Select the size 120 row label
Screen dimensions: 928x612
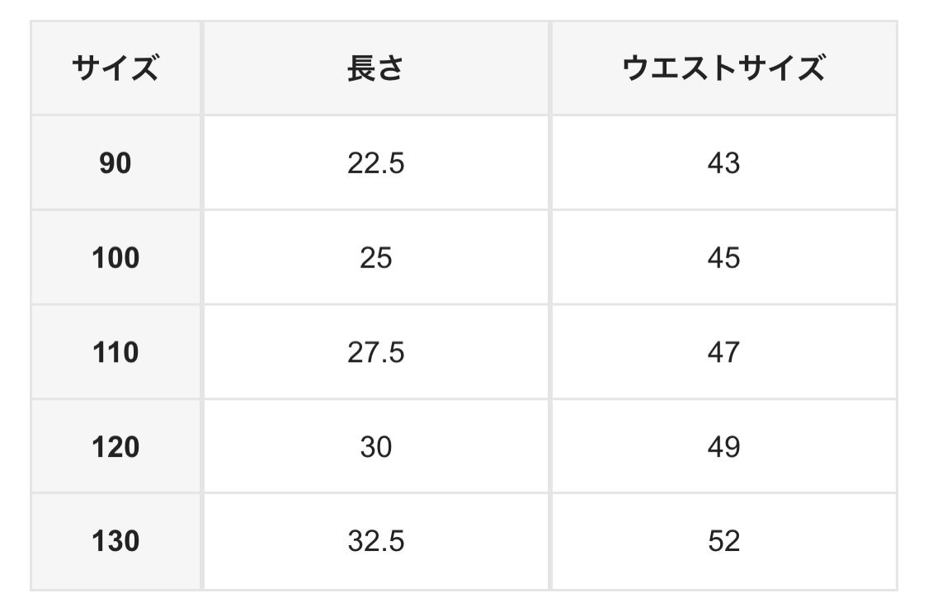pyautogui.click(x=115, y=447)
